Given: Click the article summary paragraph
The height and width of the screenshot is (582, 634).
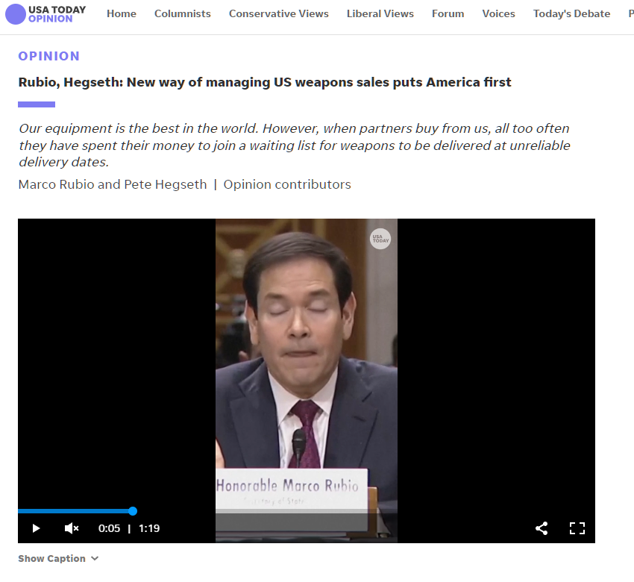Looking at the screenshot, I should (295, 145).
